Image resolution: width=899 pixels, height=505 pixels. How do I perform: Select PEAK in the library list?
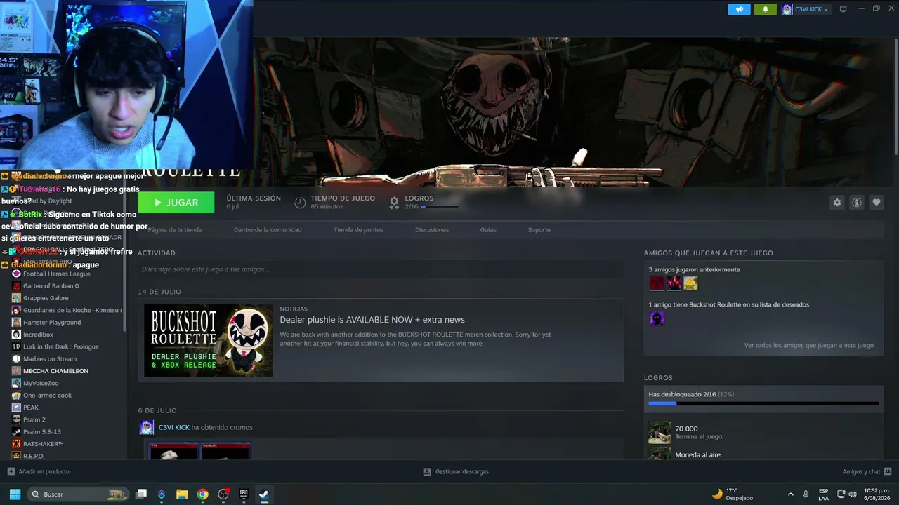(x=31, y=408)
